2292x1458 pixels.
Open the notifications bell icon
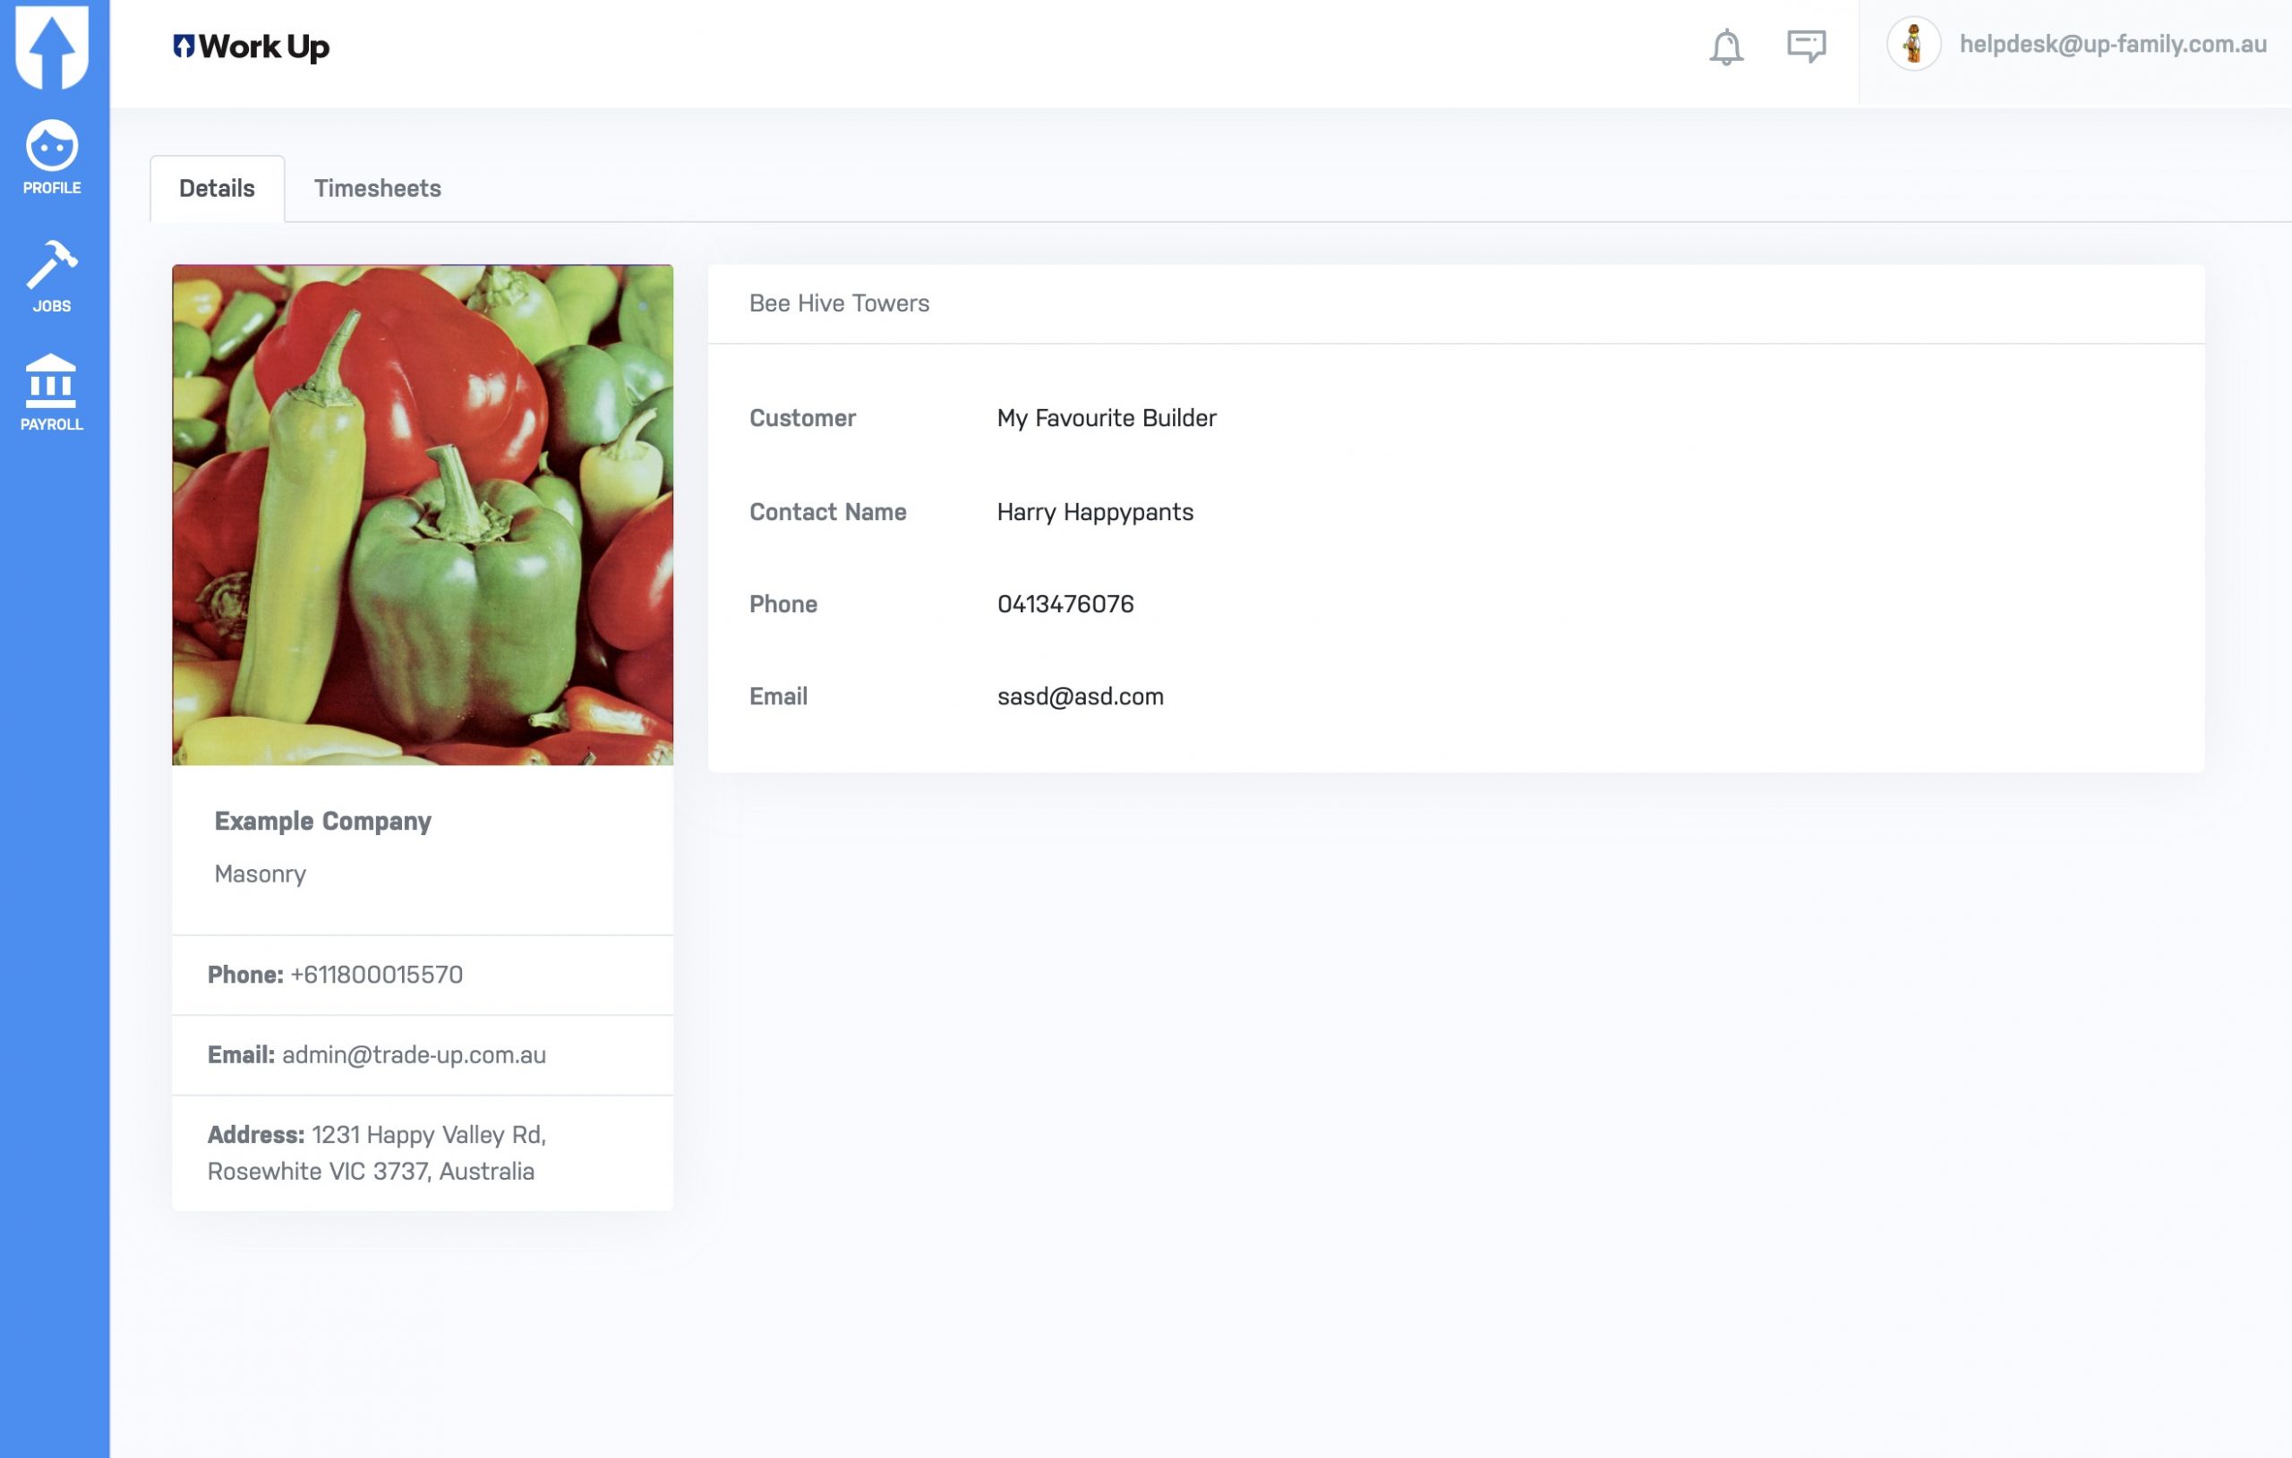click(1724, 46)
